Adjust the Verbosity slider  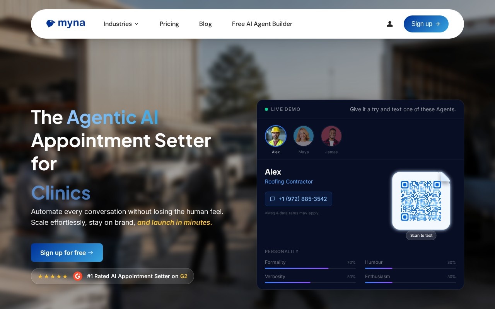pos(310,282)
